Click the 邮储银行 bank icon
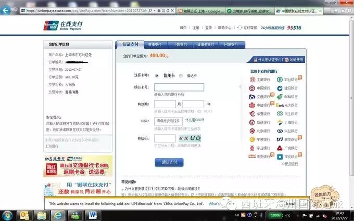The image size is (354, 221). coord(280,97)
